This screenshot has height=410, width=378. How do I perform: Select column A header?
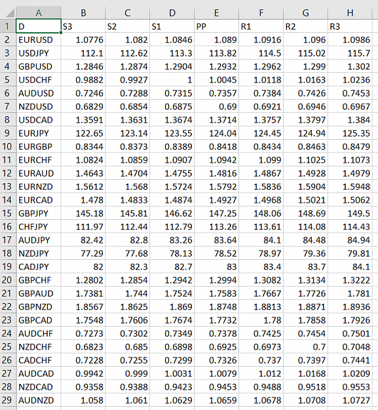tap(39, 12)
